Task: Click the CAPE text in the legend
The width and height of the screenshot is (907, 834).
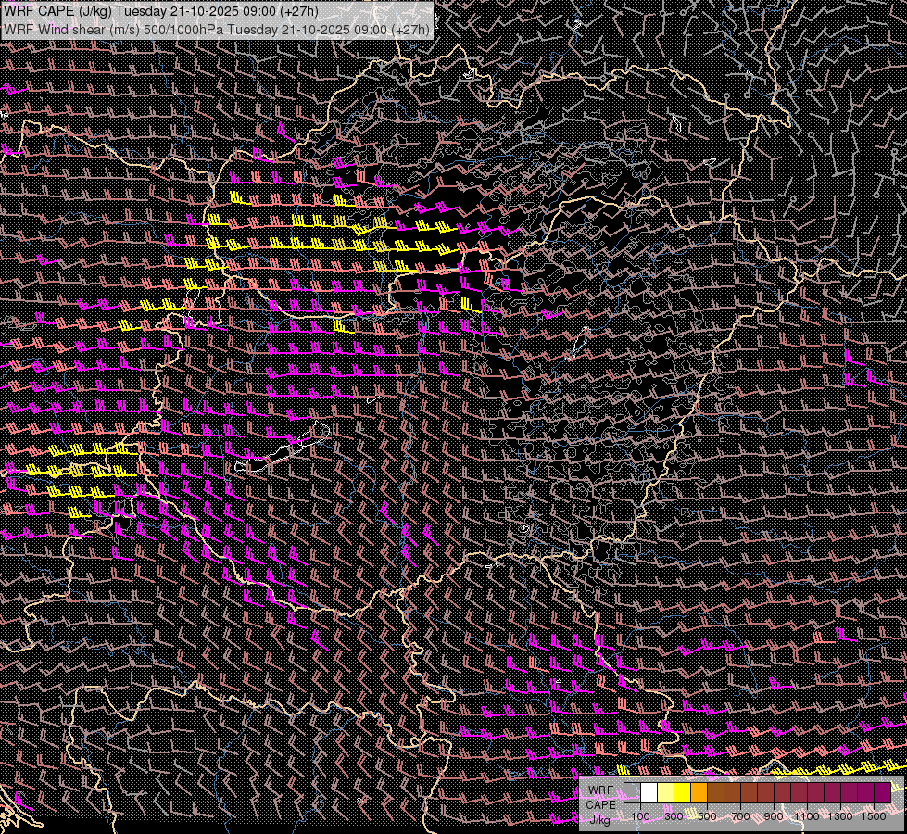Action: (600, 804)
